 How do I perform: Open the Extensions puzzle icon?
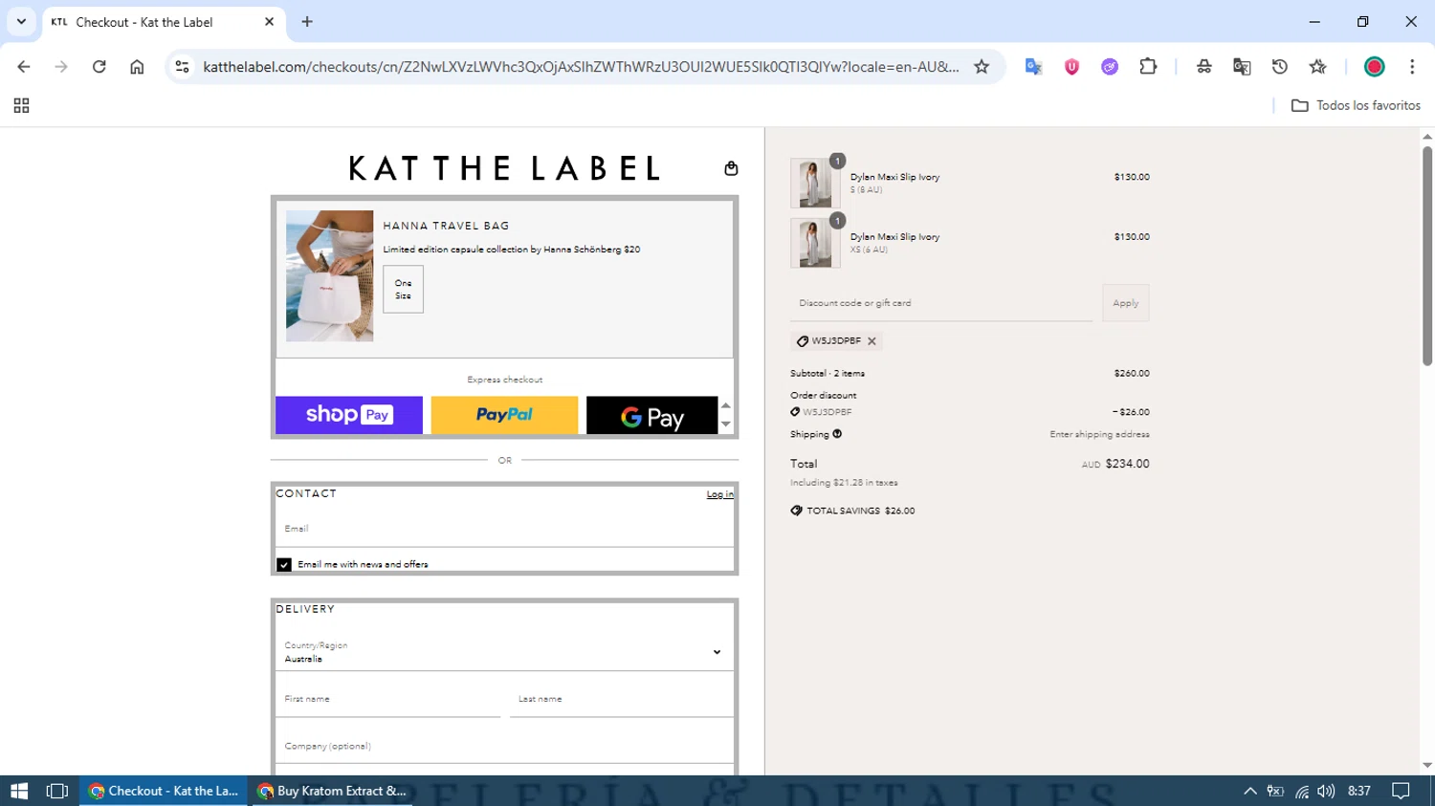tap(1148, 67)
